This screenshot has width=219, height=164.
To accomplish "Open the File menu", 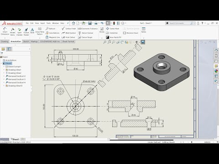I will coord(27,23).
